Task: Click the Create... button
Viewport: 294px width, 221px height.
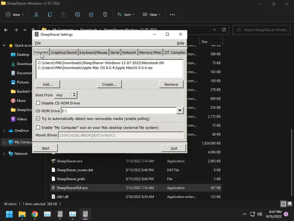Action: 109,84
